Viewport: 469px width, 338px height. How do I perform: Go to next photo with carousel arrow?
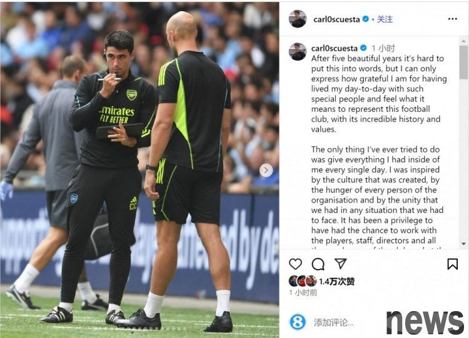coord(266,171)
